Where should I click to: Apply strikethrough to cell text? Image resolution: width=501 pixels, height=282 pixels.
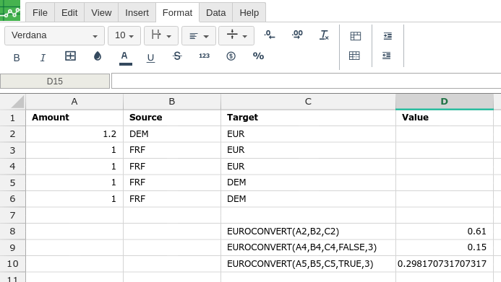[177, 56]
